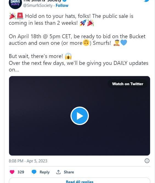This screenshot has height=183, width=155.
Task: Click the Follow link next to @SmurfsSociety
Action: tap(62, 5)
